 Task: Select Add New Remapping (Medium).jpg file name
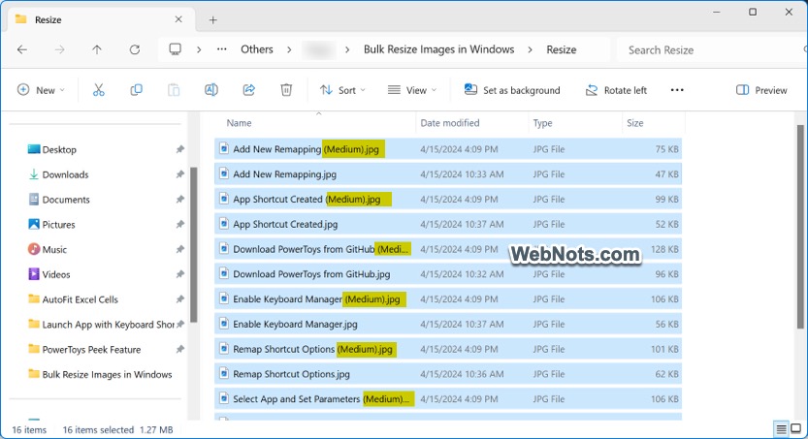(x=307, y=149)
